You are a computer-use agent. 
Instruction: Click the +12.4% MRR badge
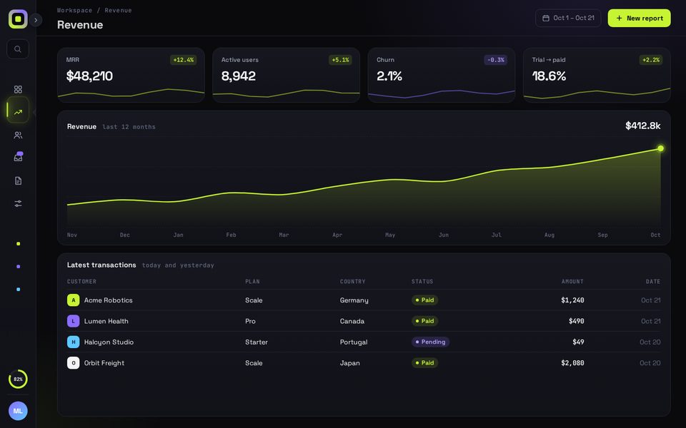(x=184, y=60)
